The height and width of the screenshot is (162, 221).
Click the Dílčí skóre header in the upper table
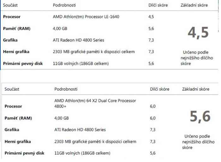pyautogui.click(x=158, y=5)
